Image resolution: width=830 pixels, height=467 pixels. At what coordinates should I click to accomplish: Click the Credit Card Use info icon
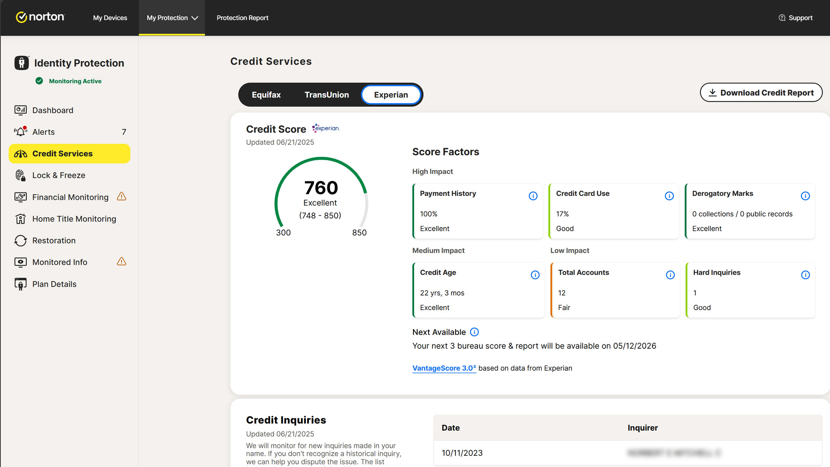pyautogui.click(x=669, y=196)
